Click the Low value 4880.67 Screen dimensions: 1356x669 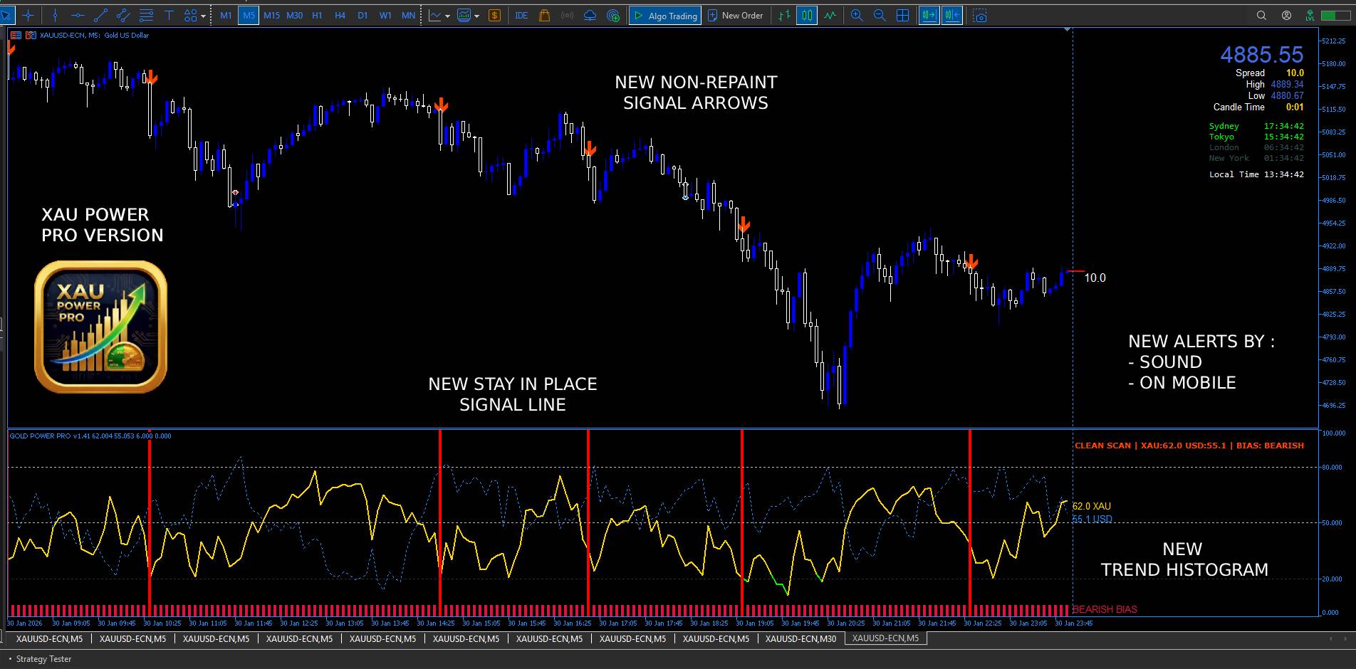point(1287,95)
